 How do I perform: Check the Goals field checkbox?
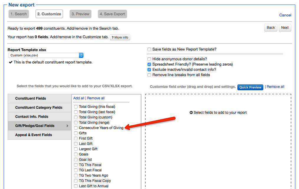[76, 154]
